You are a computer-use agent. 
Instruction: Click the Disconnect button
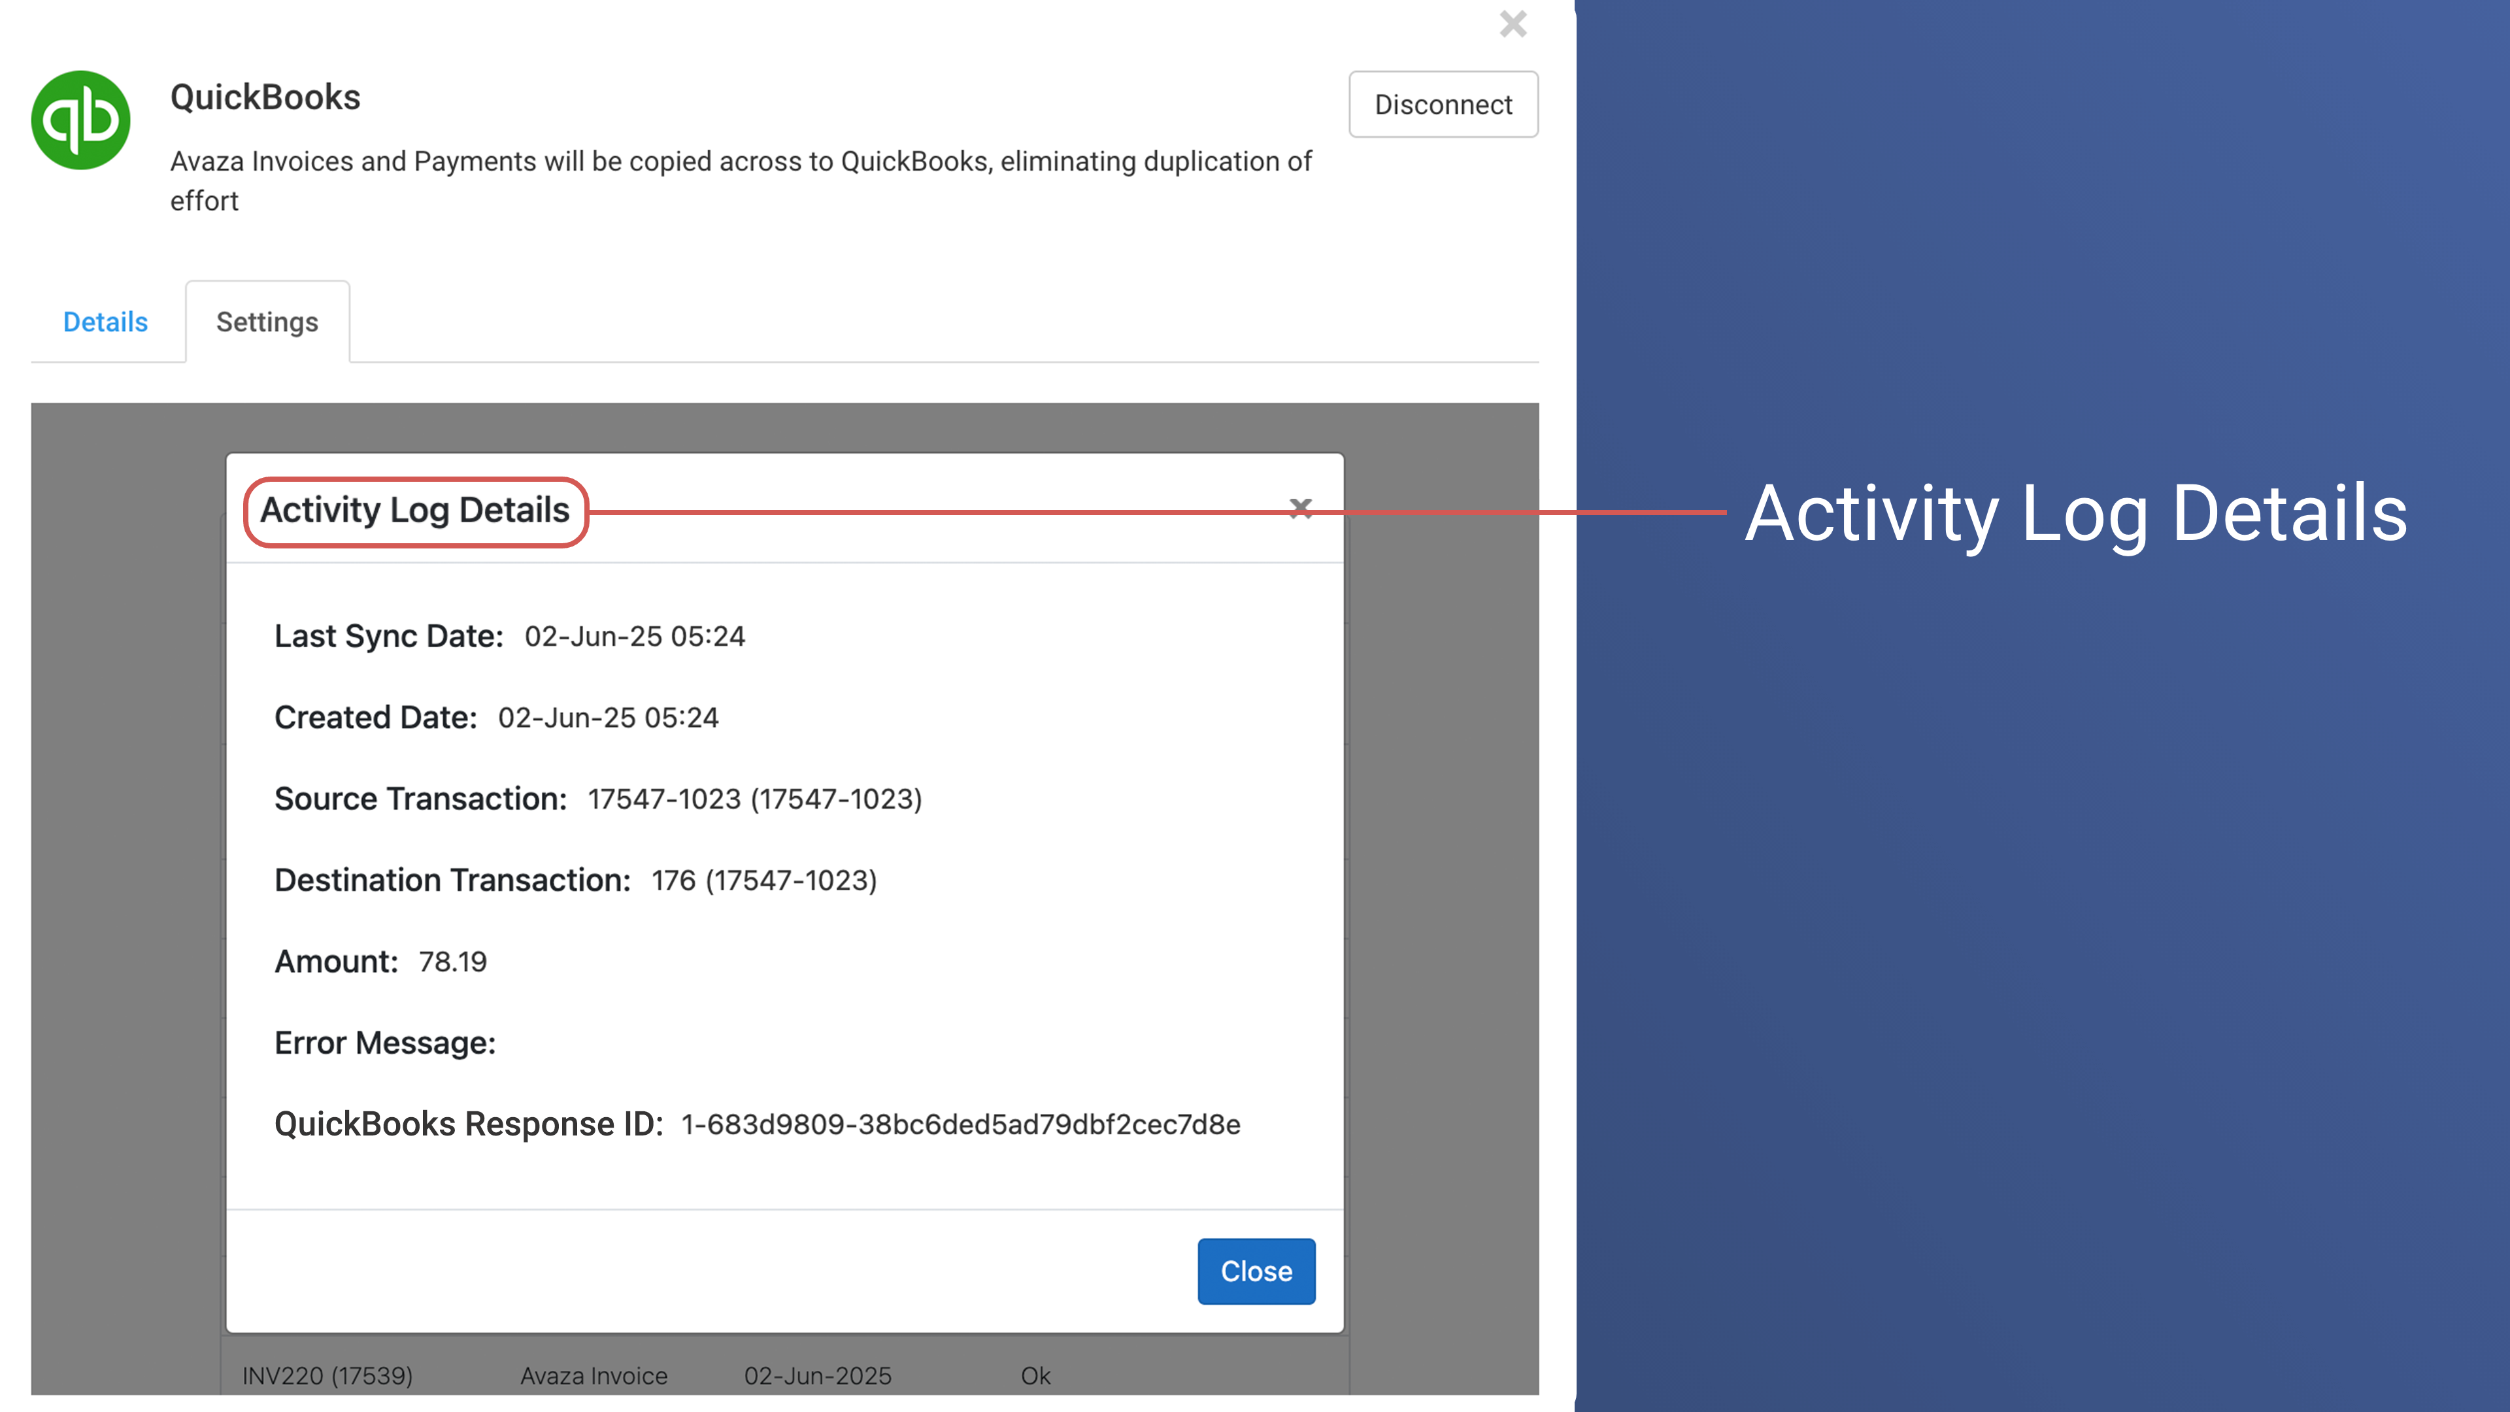point(1443,105)
